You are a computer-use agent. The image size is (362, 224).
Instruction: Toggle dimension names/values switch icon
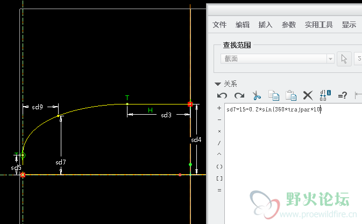(x=325, y=95)
